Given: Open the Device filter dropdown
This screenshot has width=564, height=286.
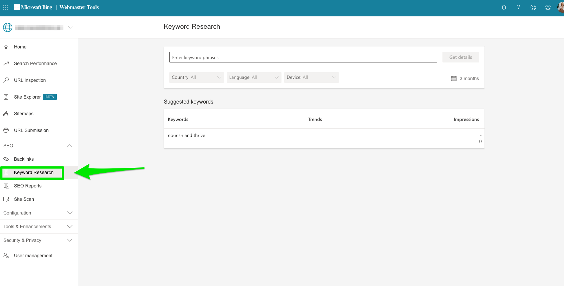Looking at the screenshot, I should 311,78.
